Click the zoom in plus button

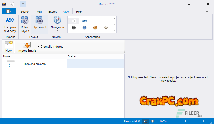[203, 121]
